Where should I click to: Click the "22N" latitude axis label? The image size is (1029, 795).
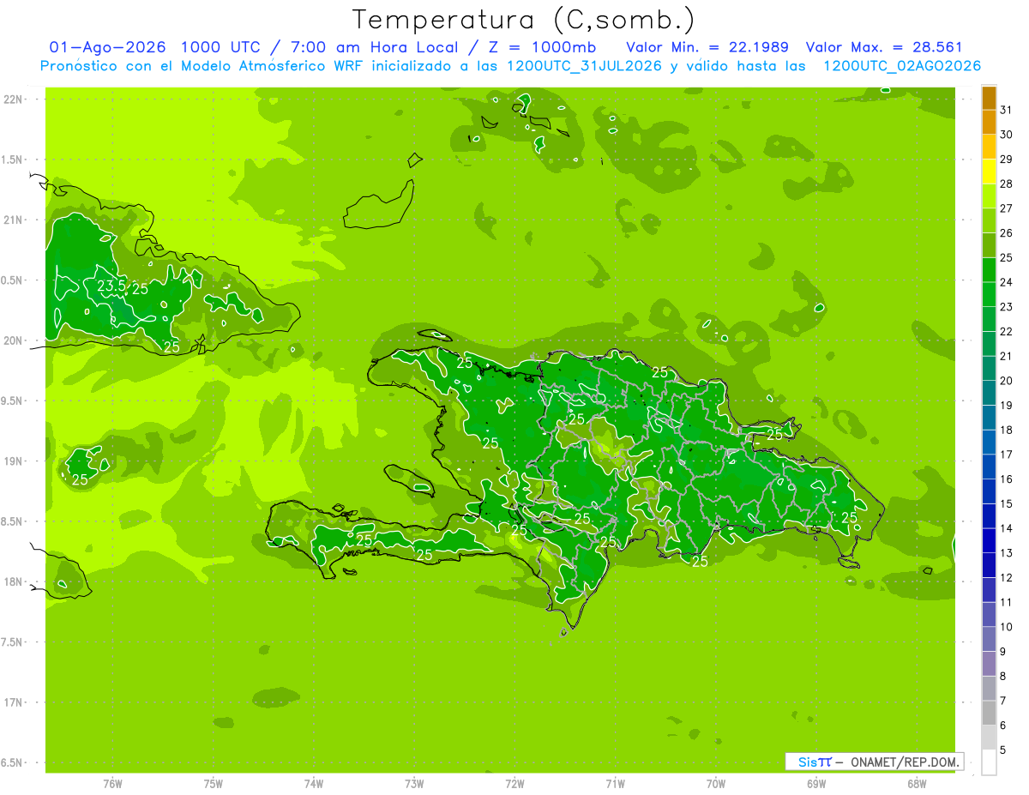click(x=13, y=99)
